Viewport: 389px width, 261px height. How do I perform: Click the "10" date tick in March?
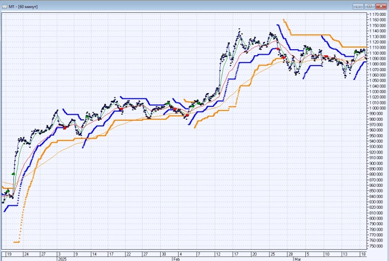coord(326,253)
